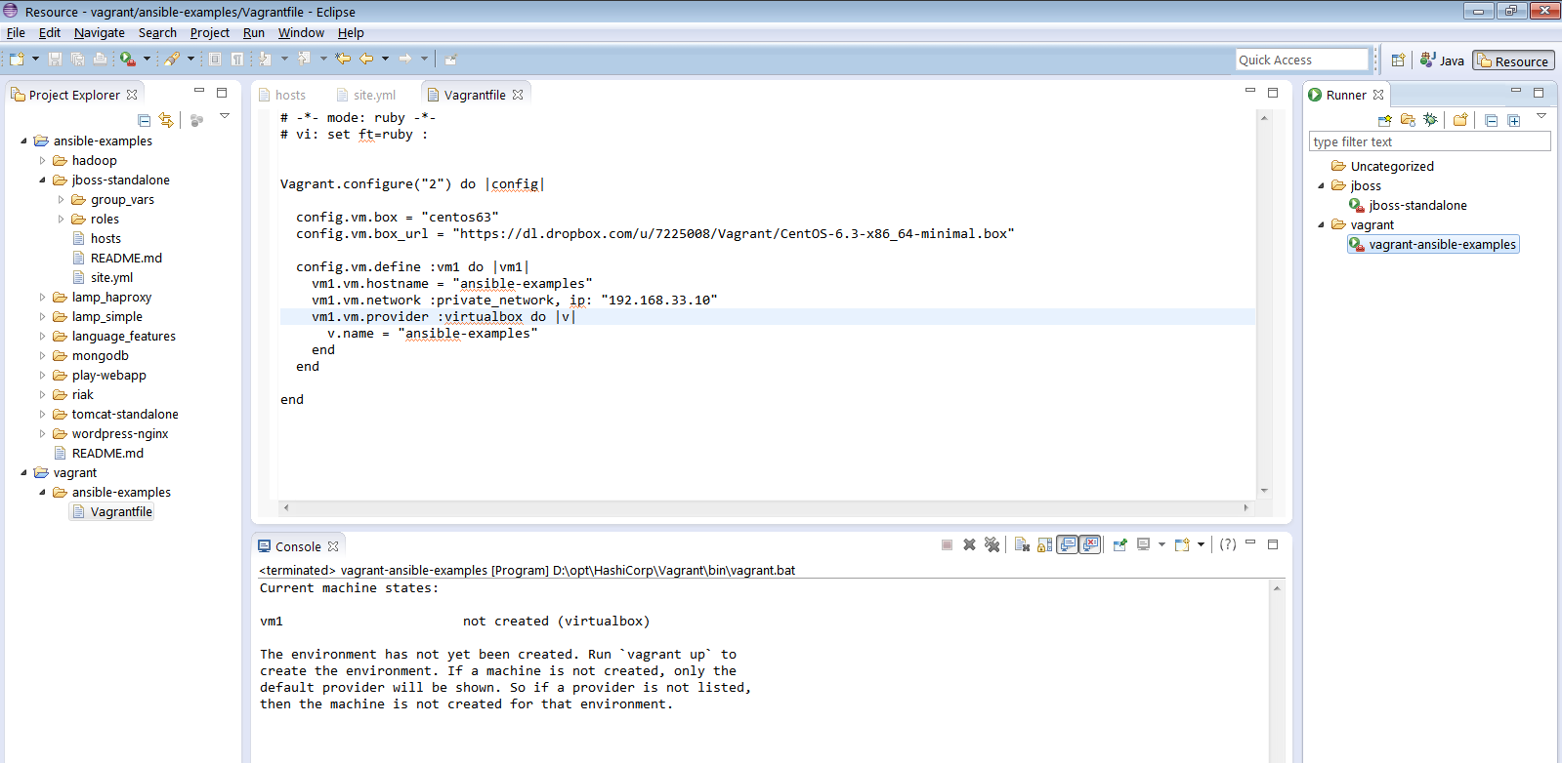This screenshot has width=1562, height=763.
Task: Navigate back with the yellow left arrow
Action: 366,60
